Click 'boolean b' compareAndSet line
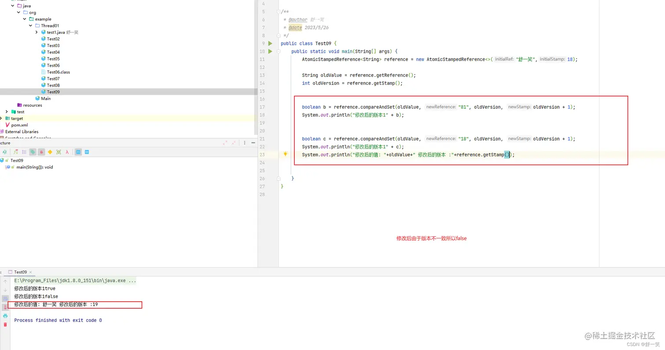 (x=438, y=107)
